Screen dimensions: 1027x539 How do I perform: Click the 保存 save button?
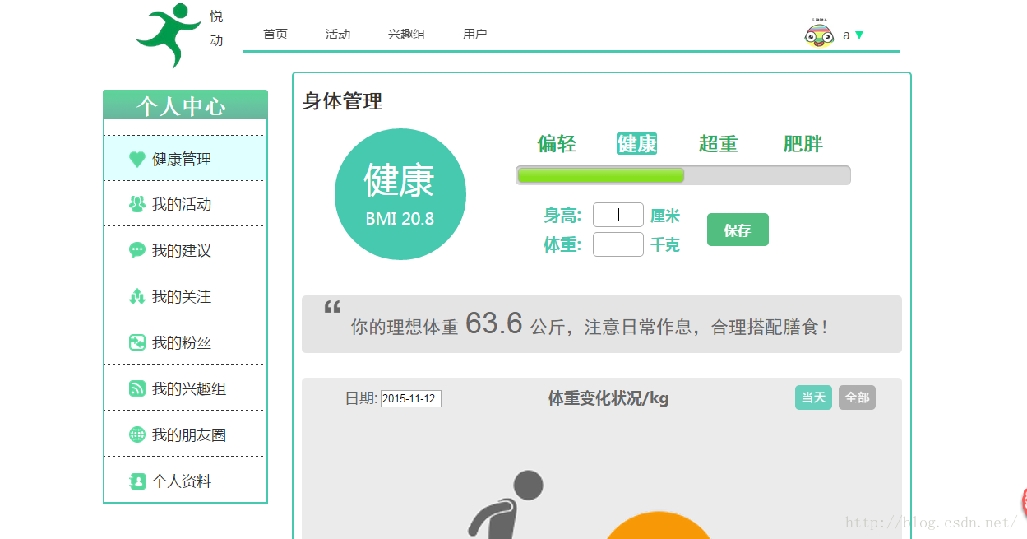[x=738, y=230]
